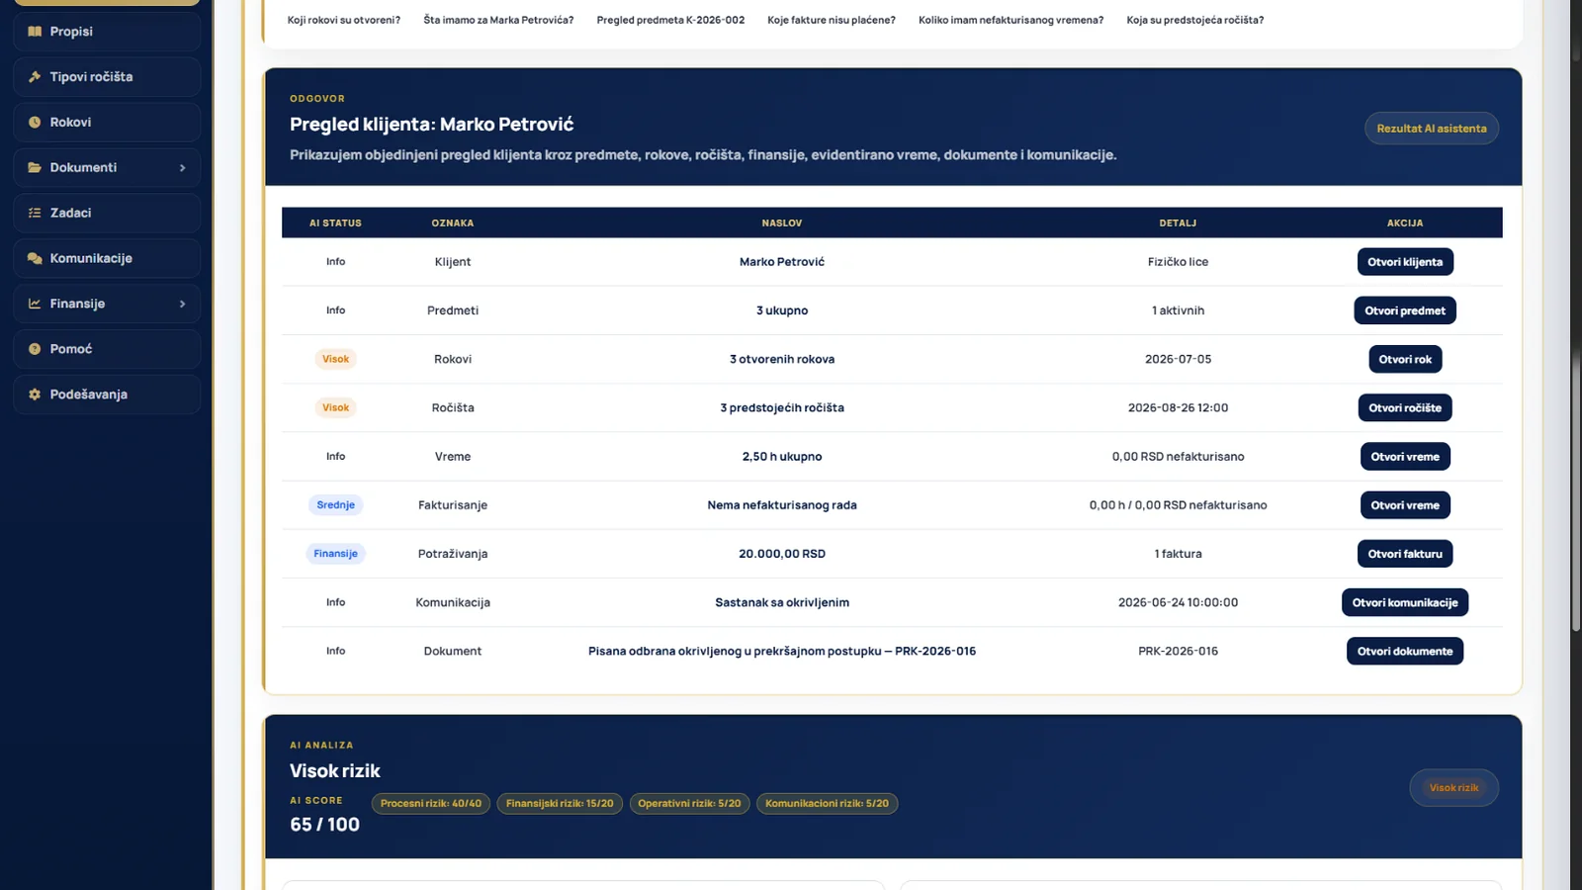Image resolution: width=1582 pixels, height=890 pixels.
Task: Select suggestion 'Koliko imam nefakturisanog vremena?'
Action: 1011,20
